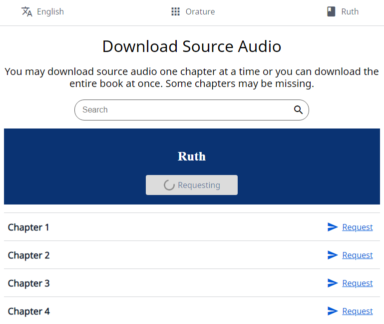The height and width of the screenshot is (324, 384).
Task: Click Request link for Chapter 1
Action: tap(358, 227)
